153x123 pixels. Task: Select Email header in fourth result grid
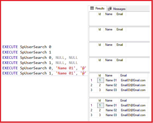(120, 60)
